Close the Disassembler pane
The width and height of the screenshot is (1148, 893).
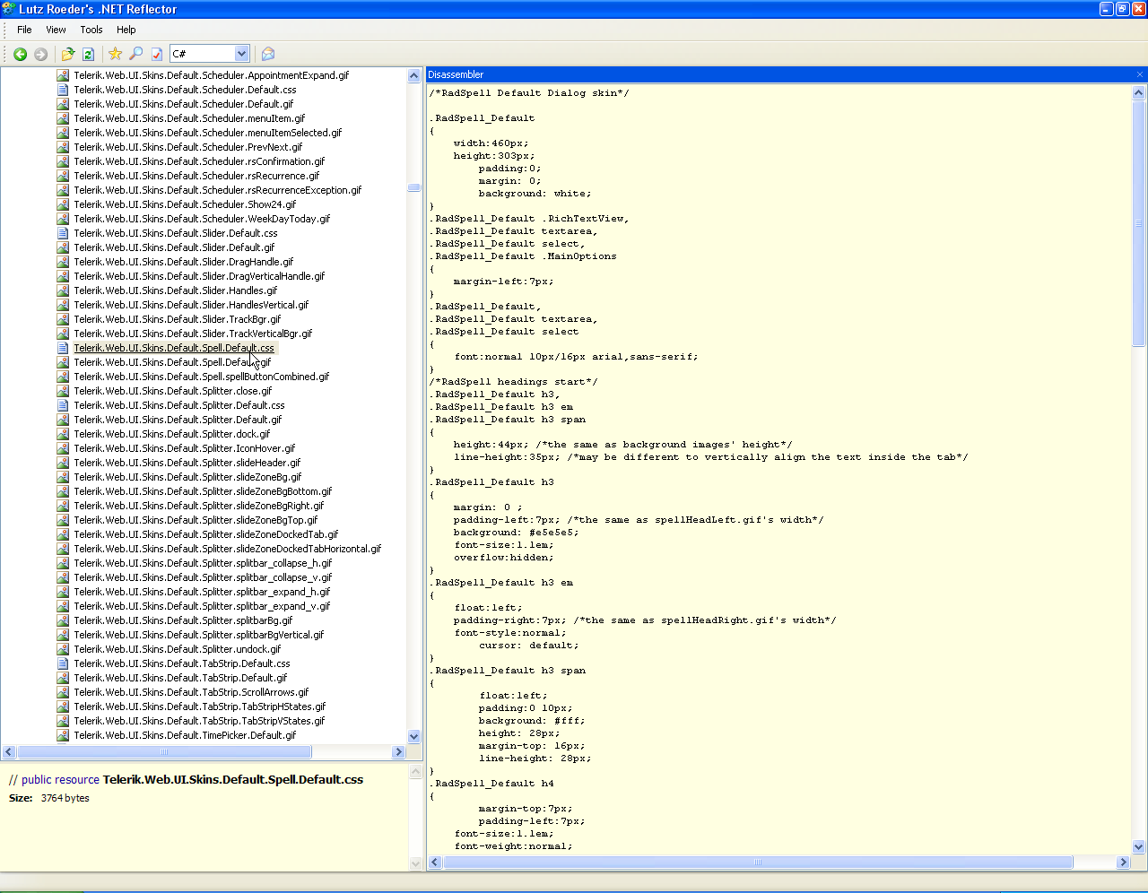[1140, 74]
